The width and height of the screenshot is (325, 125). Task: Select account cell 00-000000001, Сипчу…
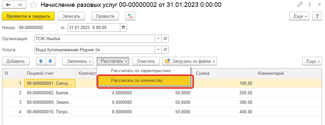50,84
